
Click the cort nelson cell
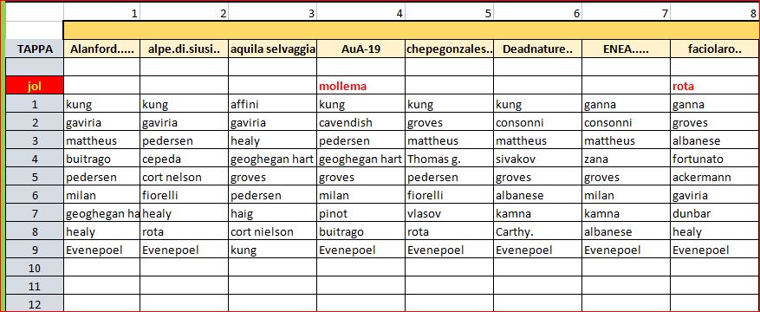(185, 178)
